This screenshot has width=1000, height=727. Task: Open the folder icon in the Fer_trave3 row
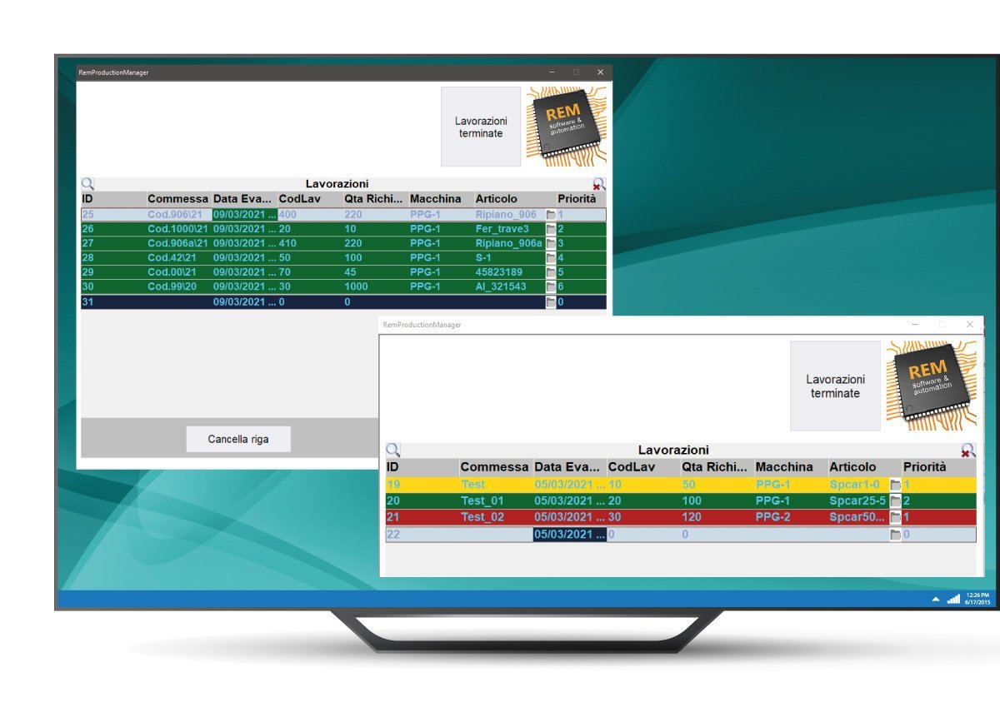[551, 229]
